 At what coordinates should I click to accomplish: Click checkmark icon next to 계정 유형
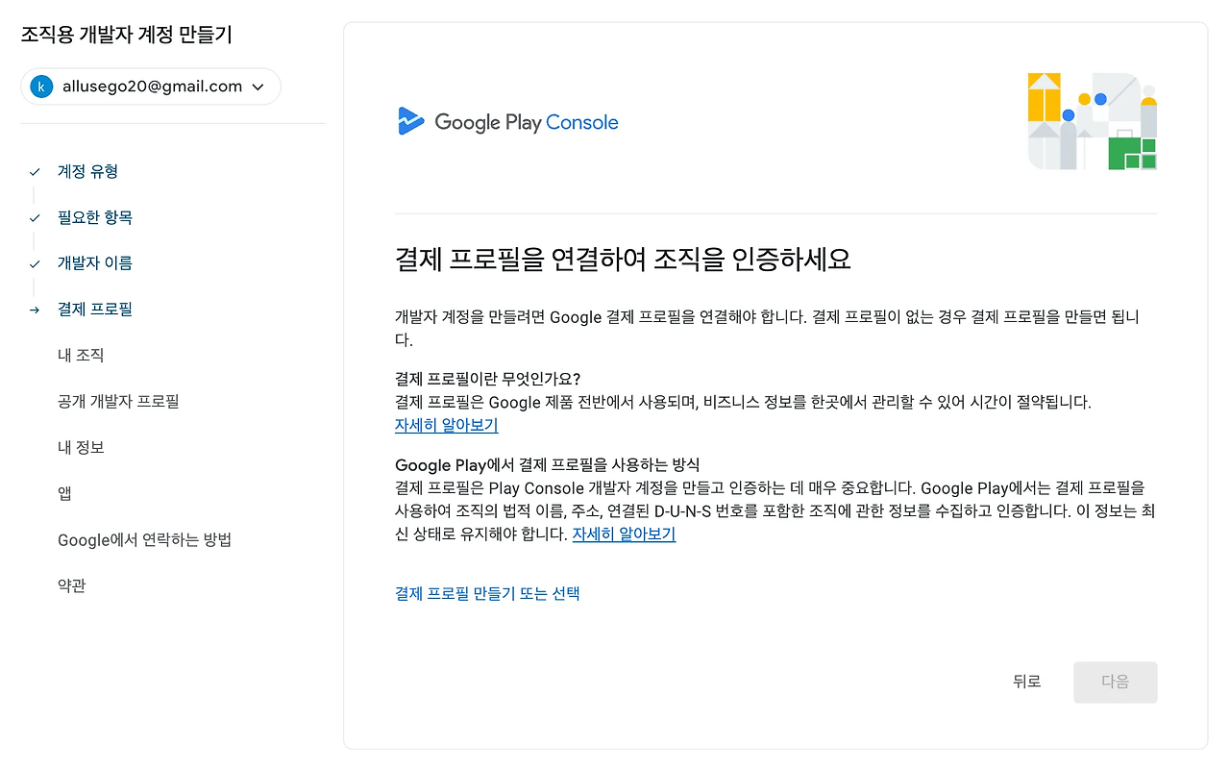tap(35, 172)
